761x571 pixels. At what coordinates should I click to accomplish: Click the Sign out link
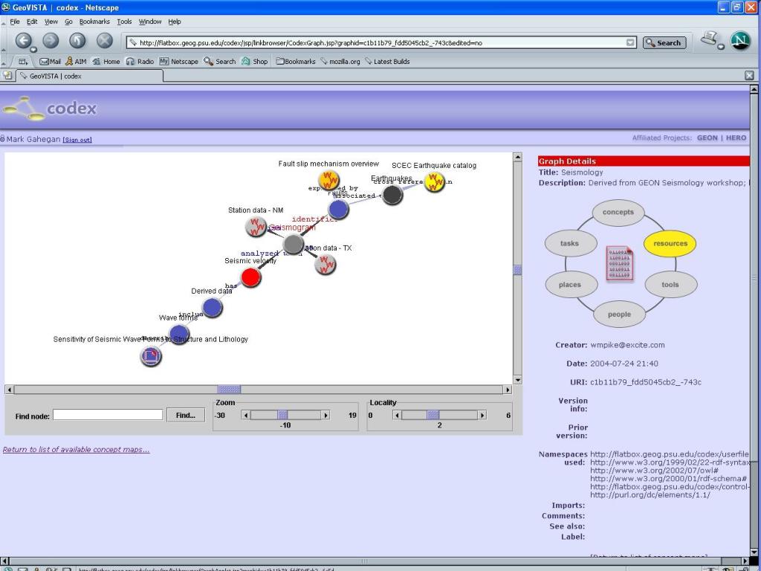click(77, 140)
